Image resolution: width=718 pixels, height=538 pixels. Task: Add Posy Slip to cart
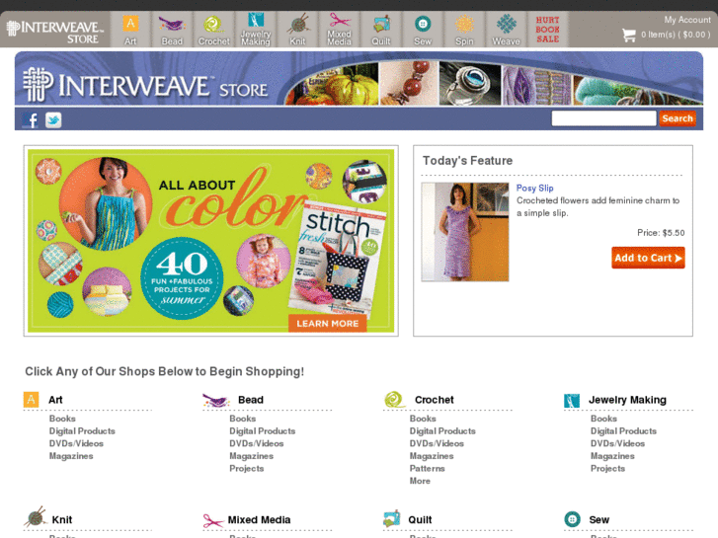pyautogui.click(x=648, y=258)
